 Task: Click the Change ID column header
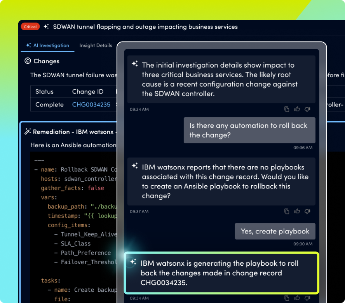click(88, 92)
